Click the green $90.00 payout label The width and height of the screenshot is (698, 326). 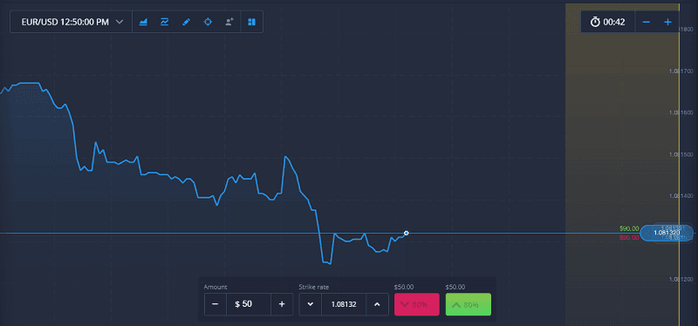coord(629,228)
